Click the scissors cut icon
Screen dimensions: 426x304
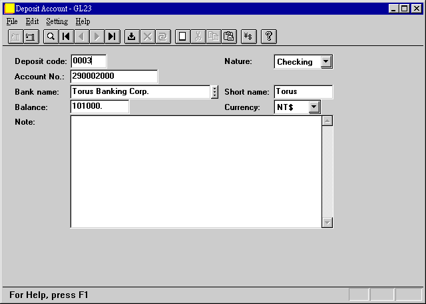(198, 37)
